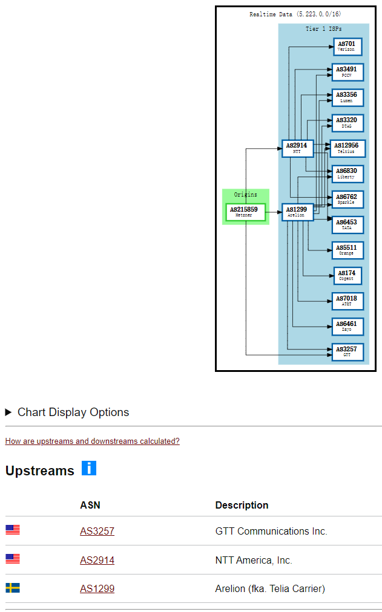
Task: Click the AS3491 PCCW node
Action: click(x=347, y=72)
